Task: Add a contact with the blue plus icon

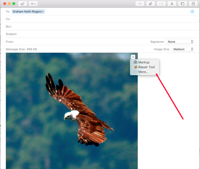Action: [192, 11]
